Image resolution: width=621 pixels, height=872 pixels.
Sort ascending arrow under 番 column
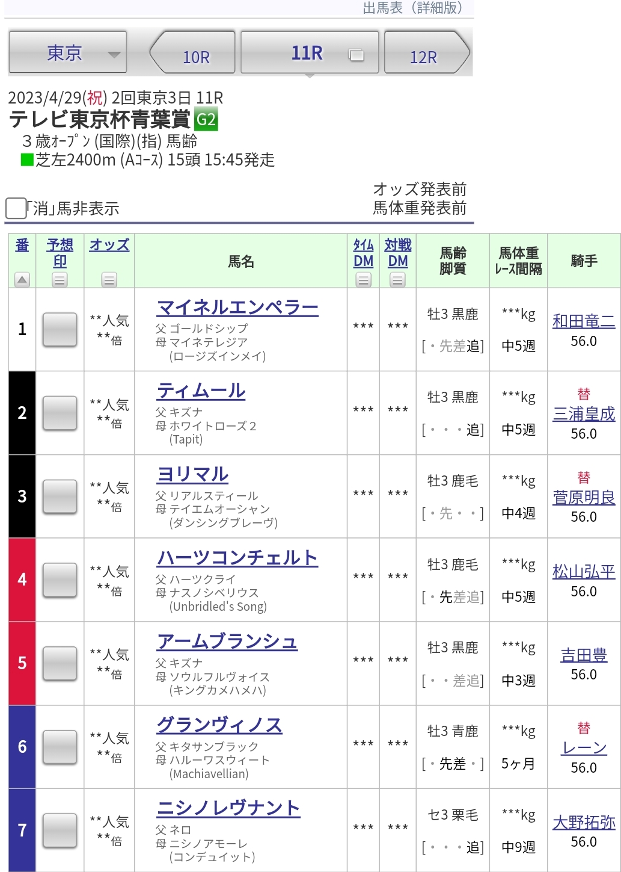point(22,280)
